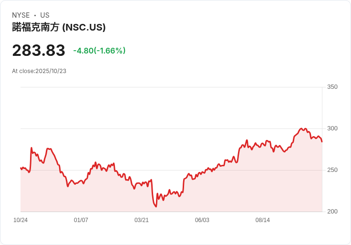Click the leftmost start of the red price line

(x=21, y=168)
